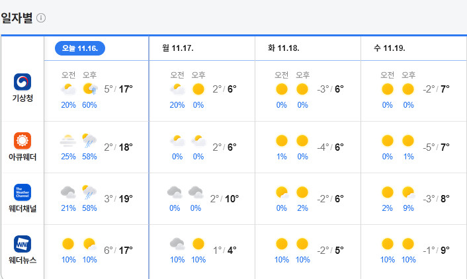Click 기상청 Tuesday morning sunny icon
The height and width of the screenshot is (279, 467).
tap(282, 89)
